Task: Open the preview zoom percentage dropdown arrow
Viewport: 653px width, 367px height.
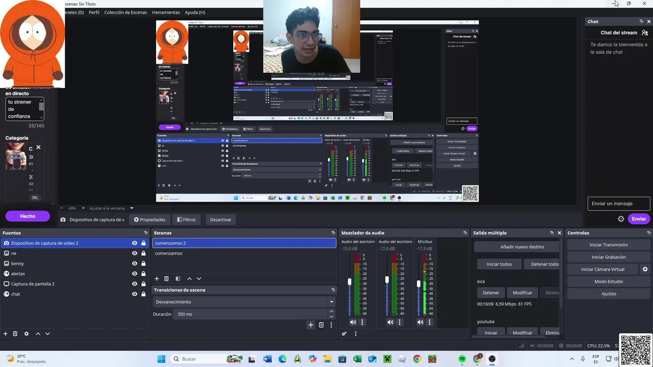Action: pos(132,208)
